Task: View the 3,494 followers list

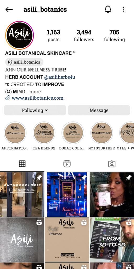Action: [84, 36]
